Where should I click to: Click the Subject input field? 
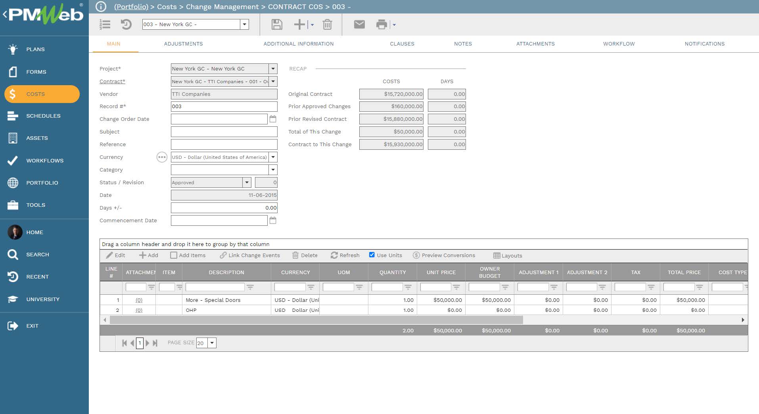coord(224,132)
